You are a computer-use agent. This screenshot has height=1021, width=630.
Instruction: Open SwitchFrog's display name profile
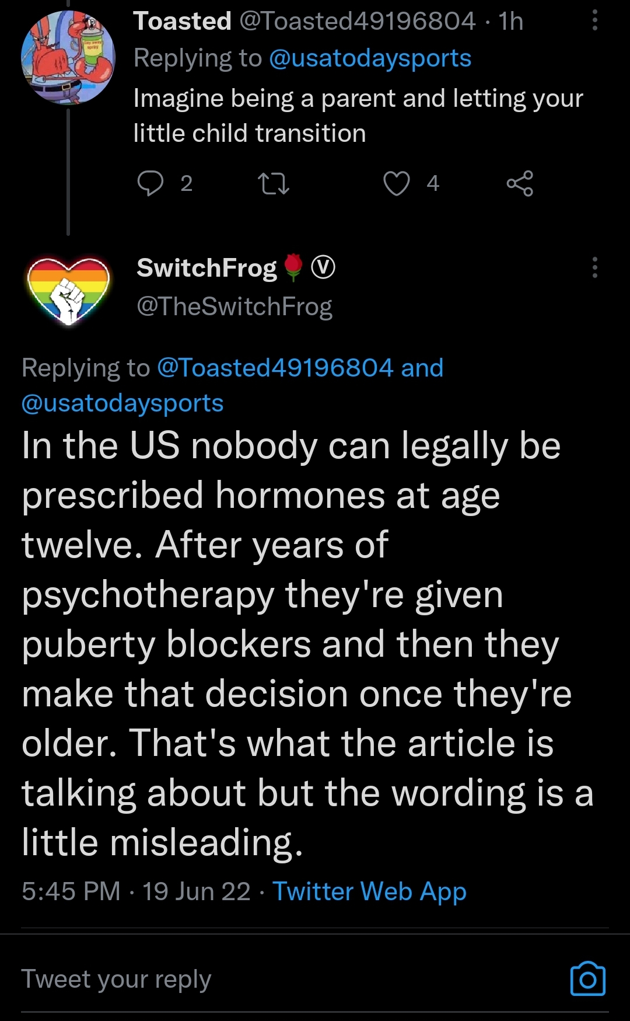point(206,268)
